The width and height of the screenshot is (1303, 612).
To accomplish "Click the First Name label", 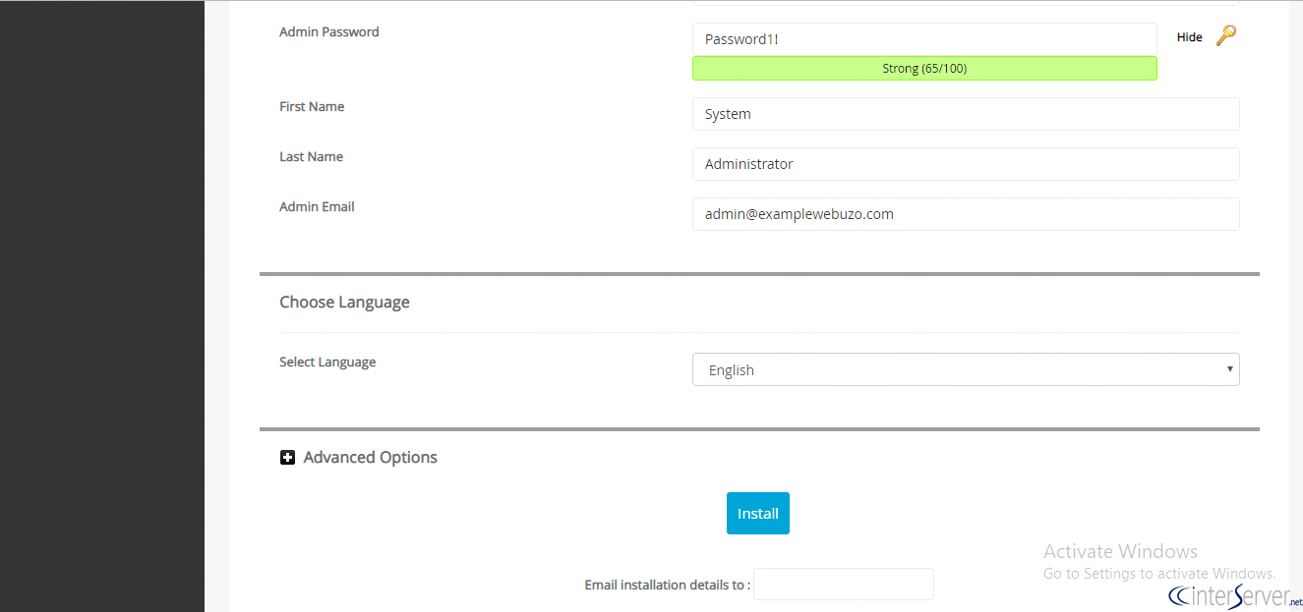I will tap(312, 106).
